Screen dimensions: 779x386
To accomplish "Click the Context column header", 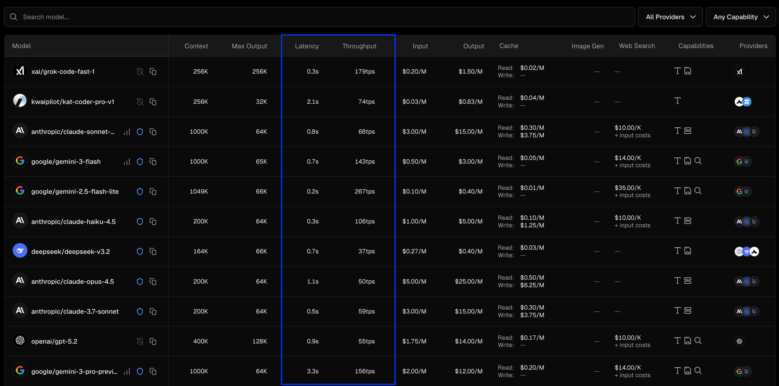I will tap(196, 46).
